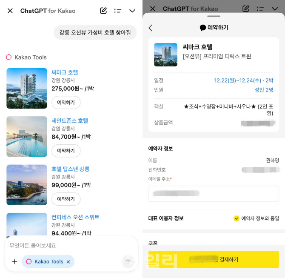Tap the plus icon to add attachment
This screenshot has width=285, height=278.
[x=14, y=261]
